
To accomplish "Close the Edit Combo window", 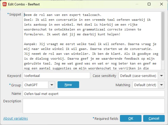I will coord(162,4).
